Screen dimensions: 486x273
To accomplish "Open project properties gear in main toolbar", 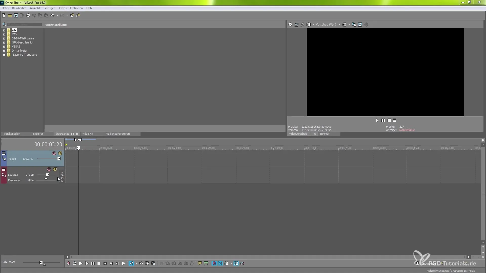I will pos(28,15).
